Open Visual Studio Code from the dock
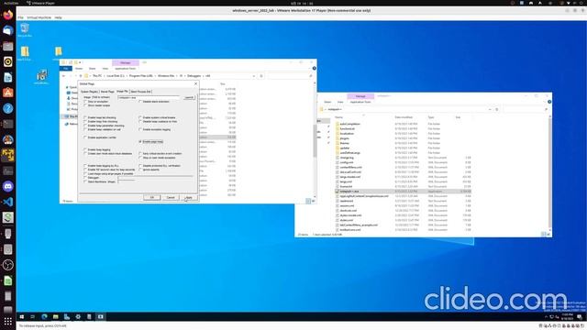This screenshot has width=587, height=330. (8, 202)
